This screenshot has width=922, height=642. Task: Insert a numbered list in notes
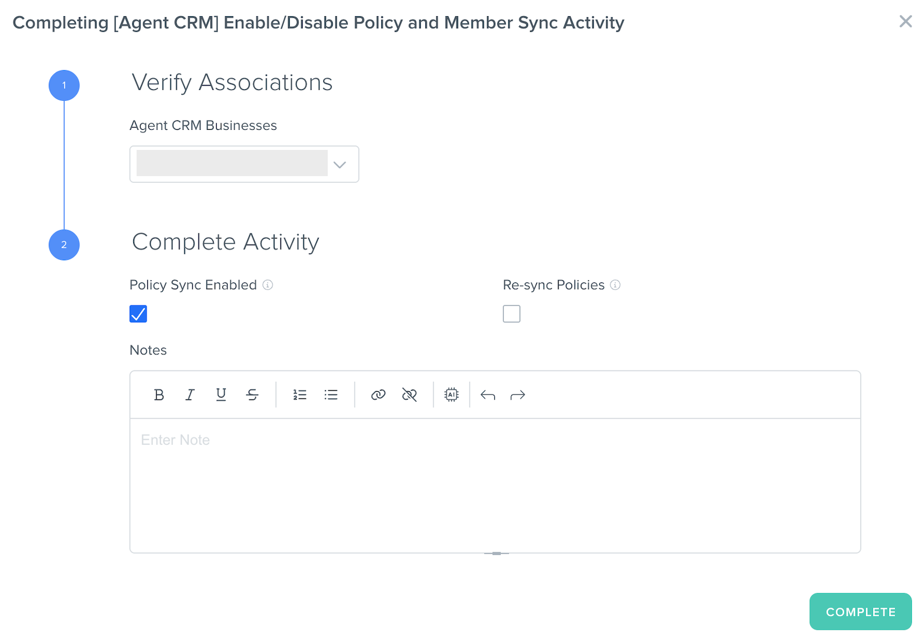coord(300,395)
